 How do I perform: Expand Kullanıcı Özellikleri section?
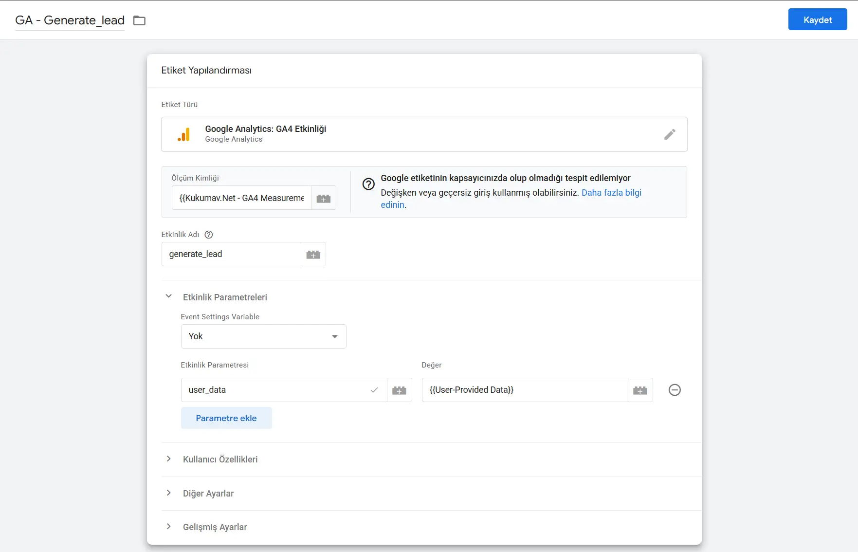[168, 459]
